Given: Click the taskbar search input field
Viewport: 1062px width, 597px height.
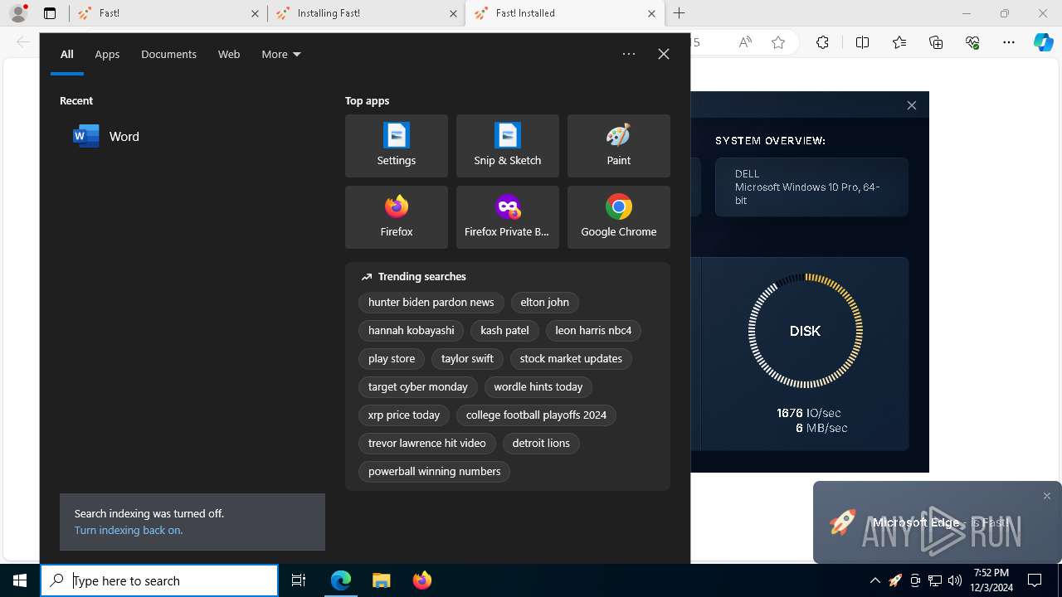Looking at the screenshot, I should point(159,580).
